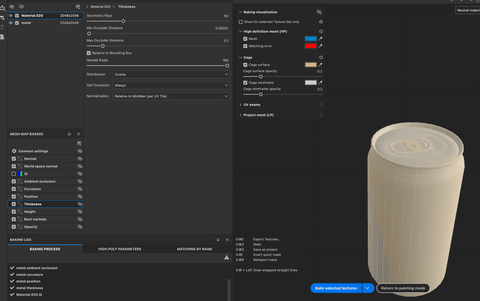Open the Normalization dropdown

171,96
